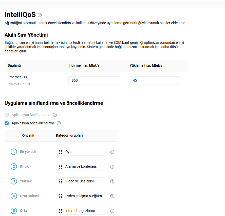The image size is (225, 216).
Task: Click the Orta-yüksek priority label
Action: (x=30, y=196)
